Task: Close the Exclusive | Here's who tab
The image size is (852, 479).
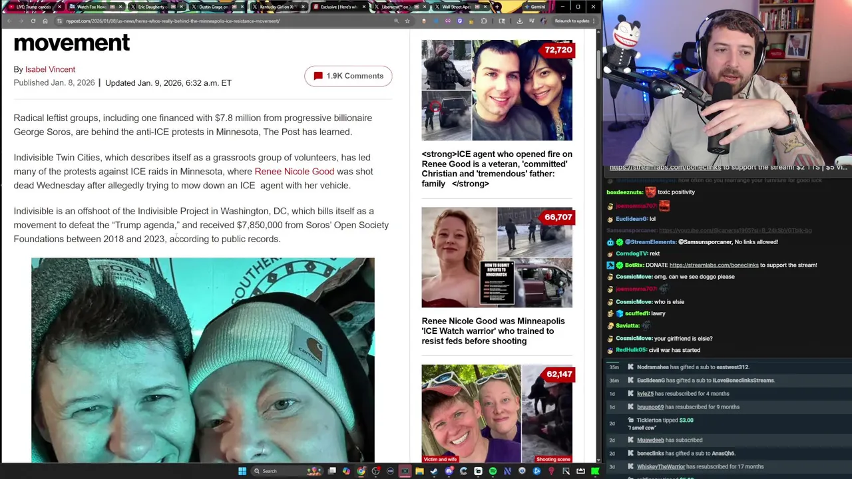Action: coord(363,7)
